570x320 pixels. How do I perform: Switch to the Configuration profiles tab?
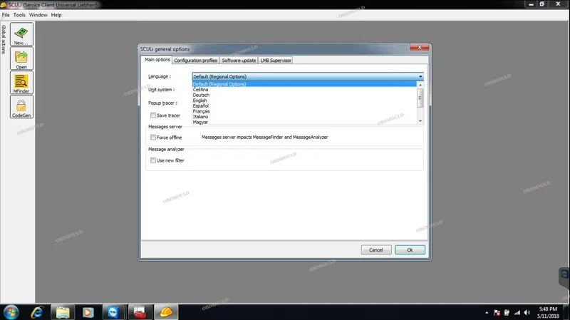pyautogui.click(x=195, y=61)
